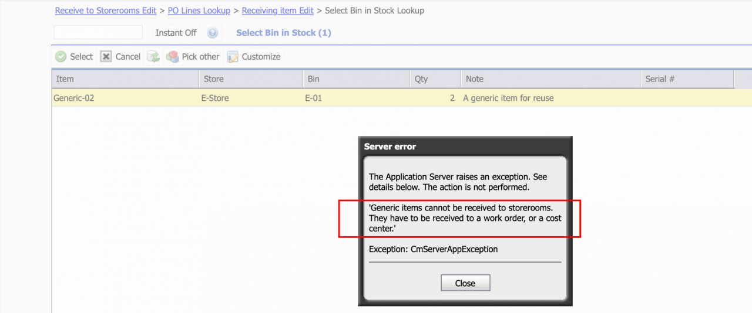Click the Select Bin in Stock (1) title
752x313 pixels.
[284, 33]
